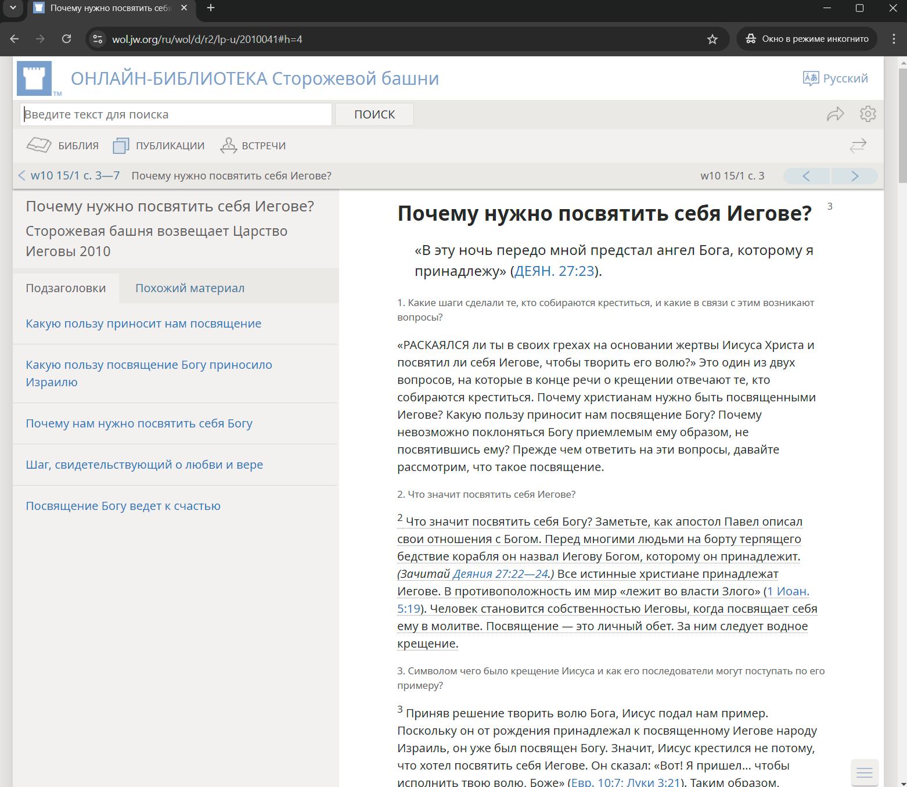Open БИБЛИЯ from the navigation bar
Viewport: 907px width, 787px height.
pos(63,146)
